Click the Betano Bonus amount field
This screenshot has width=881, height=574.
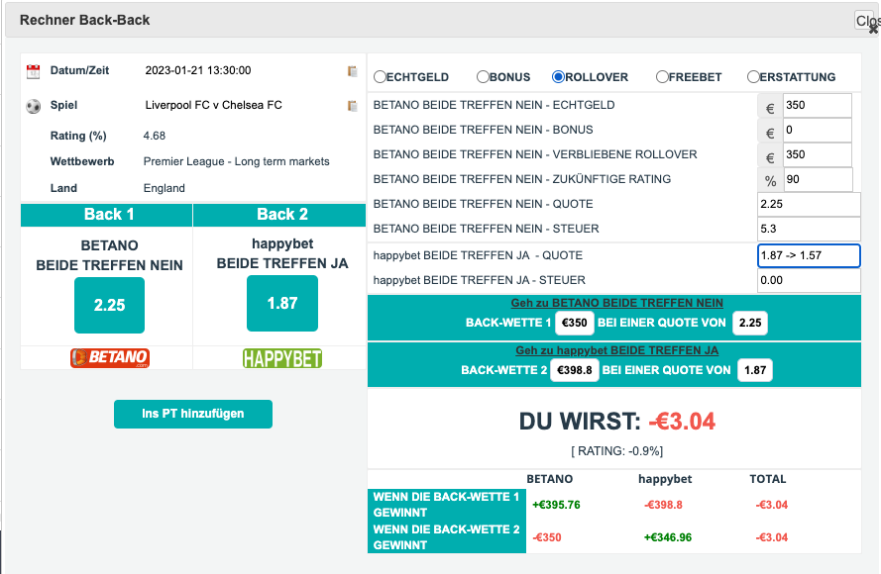tap(817, 131)
